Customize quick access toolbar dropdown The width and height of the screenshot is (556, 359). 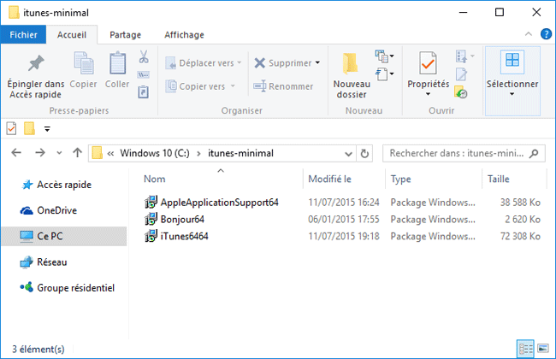click(47, 129)
